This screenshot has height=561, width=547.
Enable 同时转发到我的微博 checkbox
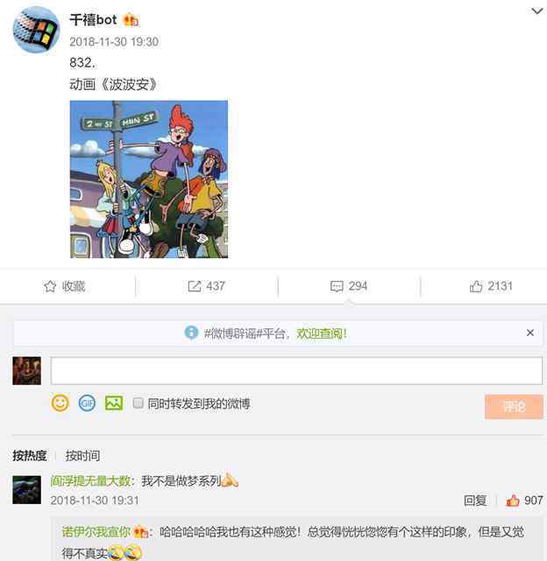[x=138, y=403]
